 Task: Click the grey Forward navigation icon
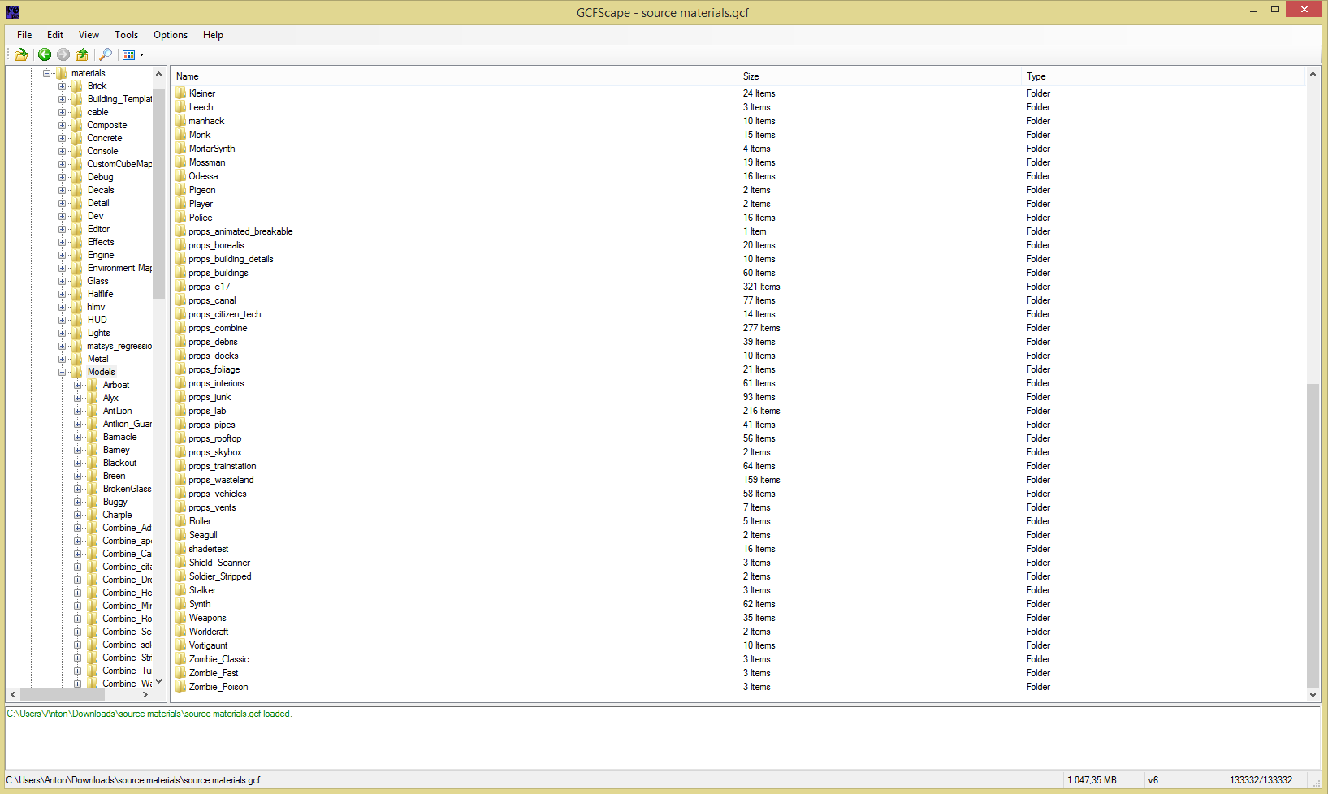point(63,54)
